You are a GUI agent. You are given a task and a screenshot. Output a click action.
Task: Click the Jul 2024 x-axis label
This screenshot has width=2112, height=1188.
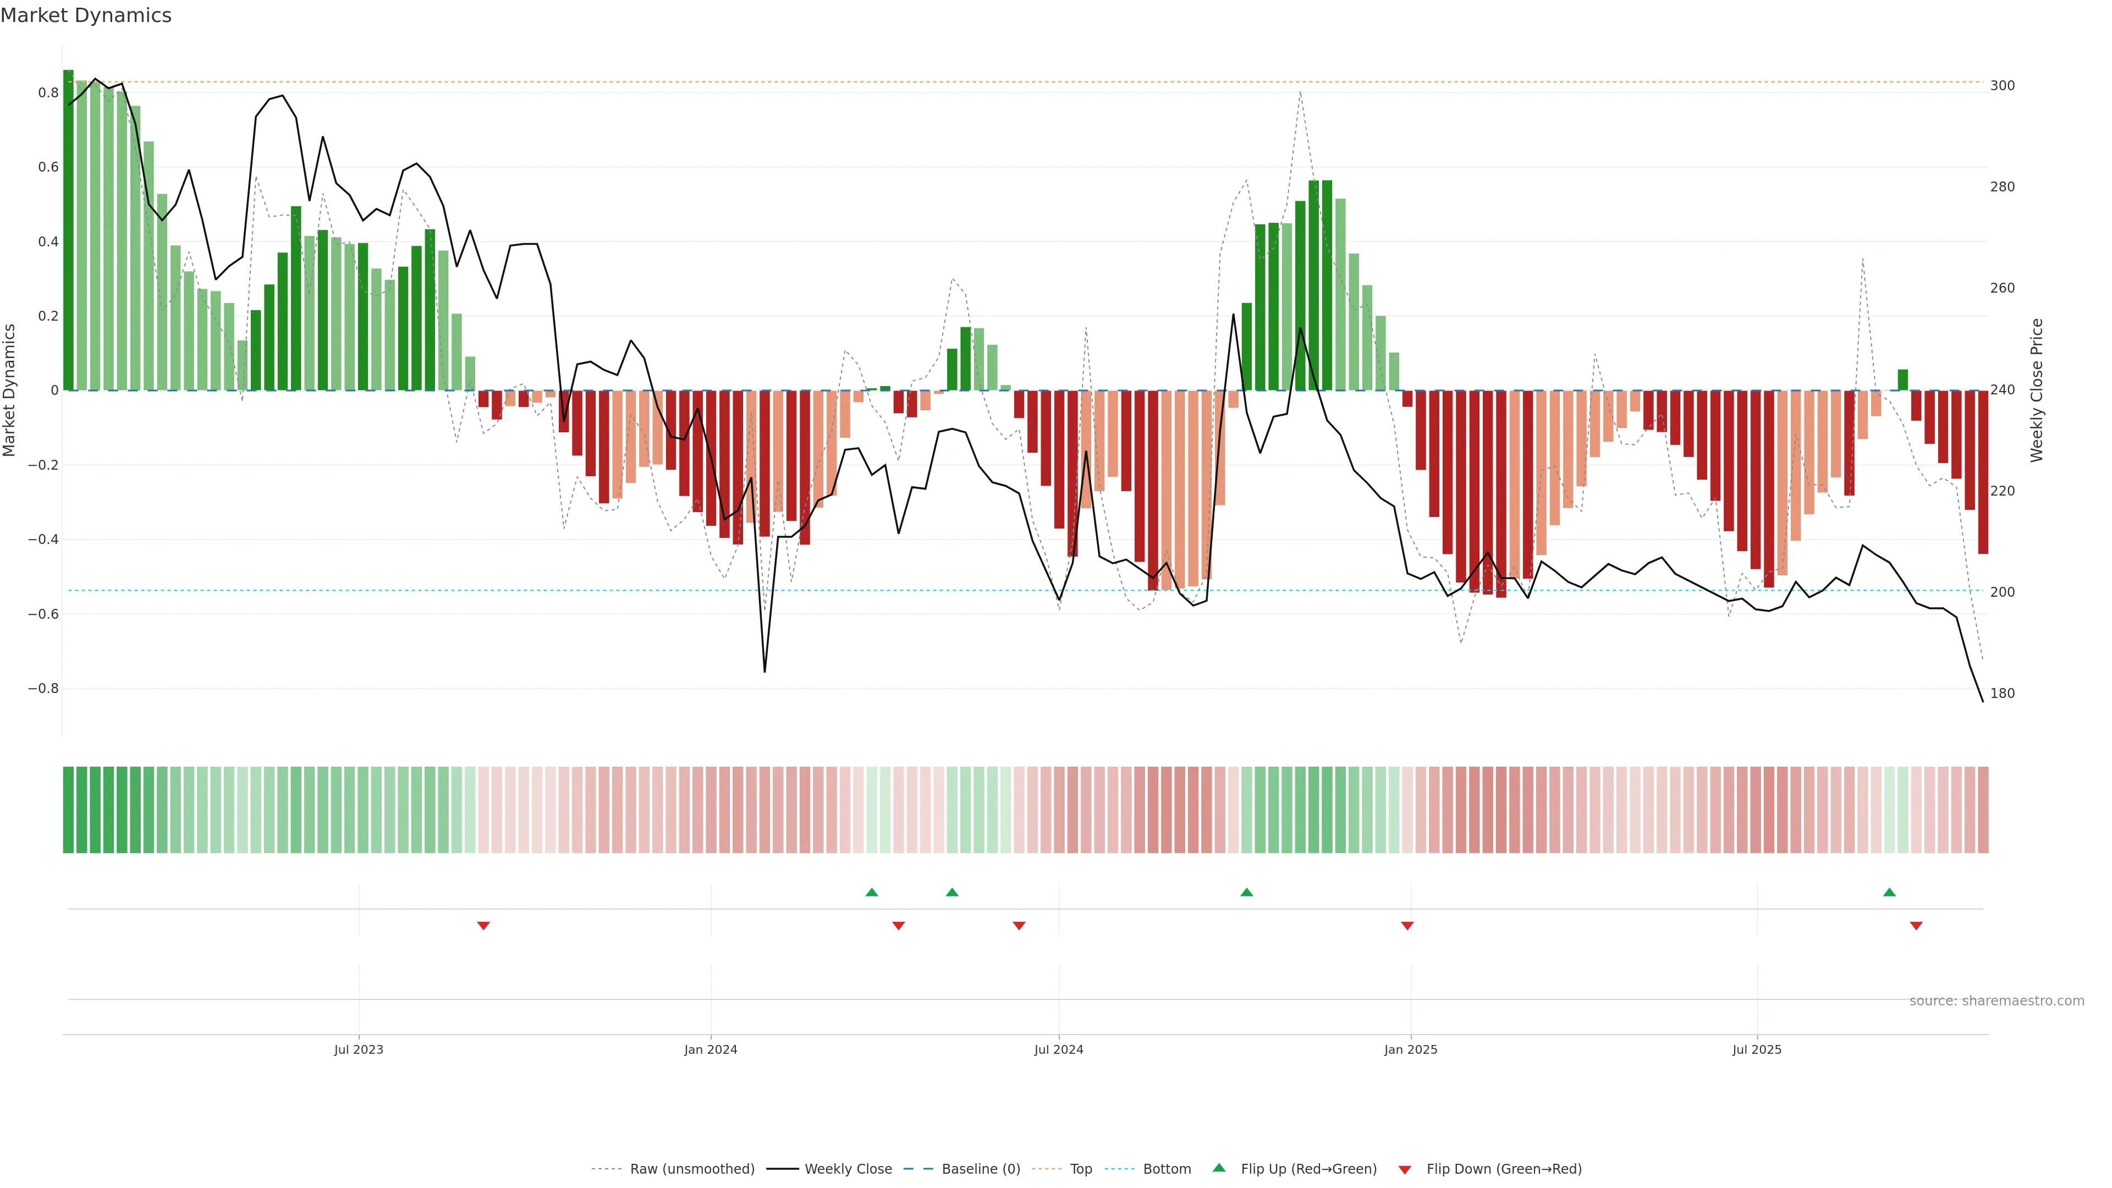1058,1049
